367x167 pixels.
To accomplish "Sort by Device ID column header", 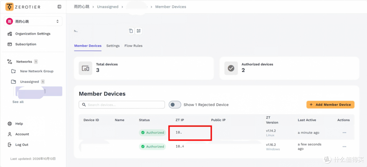I will (91, 120).
